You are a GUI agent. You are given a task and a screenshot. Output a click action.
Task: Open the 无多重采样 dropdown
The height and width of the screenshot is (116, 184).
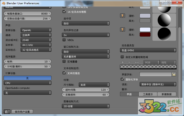pyautogui.click(x=86, y=56)
